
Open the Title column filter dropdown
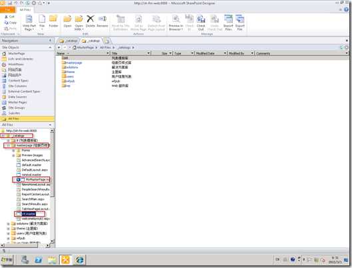(x=148, y=53)
